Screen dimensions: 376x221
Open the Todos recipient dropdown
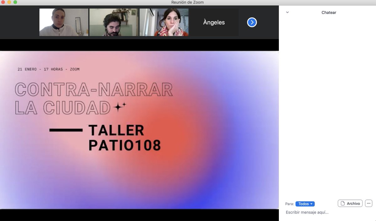coord(305,204)
